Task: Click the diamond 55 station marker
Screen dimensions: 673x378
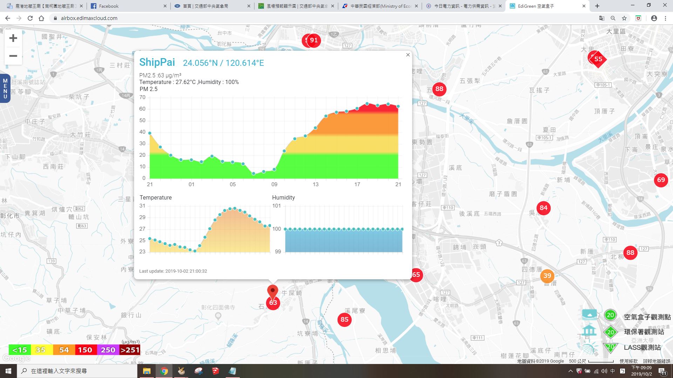Action: (x=598, y=59)
